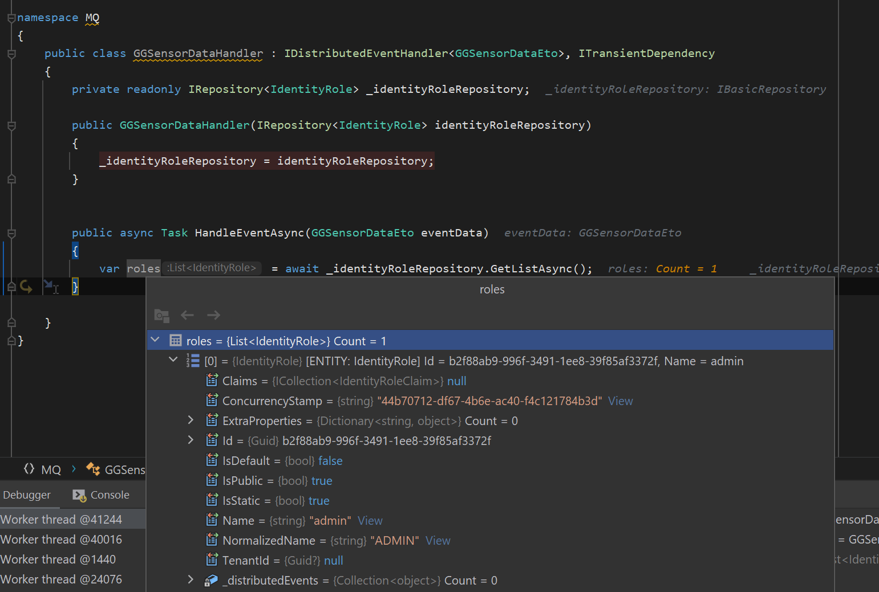Click the _distributedEvents field icon

[211, 580]
